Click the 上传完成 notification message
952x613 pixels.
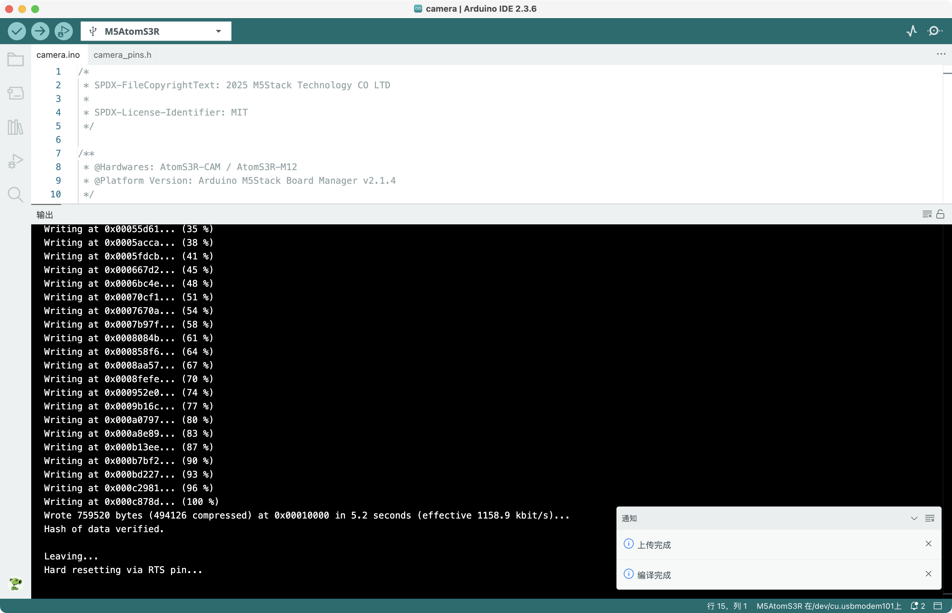point(654,545)
